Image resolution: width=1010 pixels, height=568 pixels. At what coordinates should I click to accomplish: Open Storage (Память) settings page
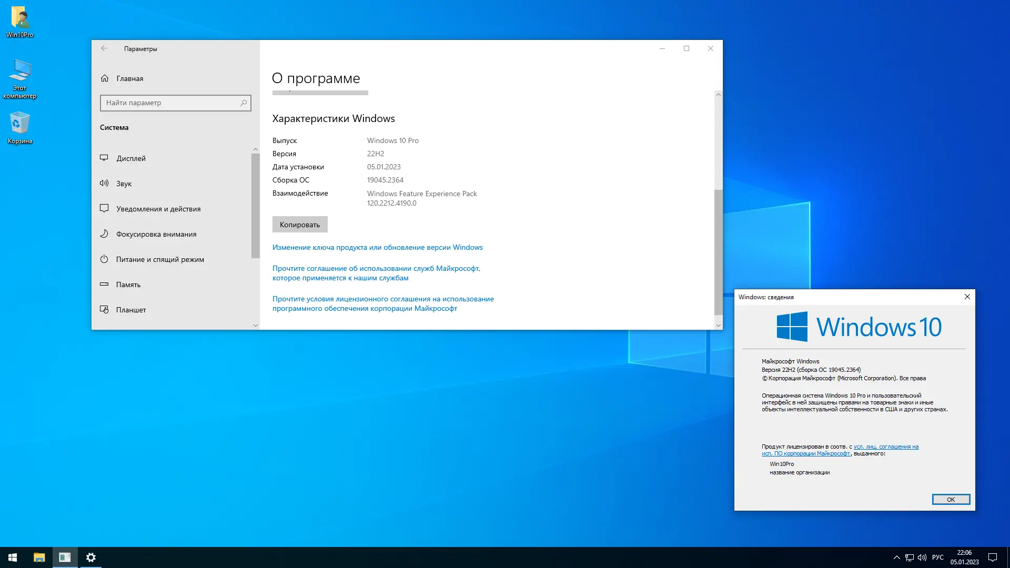coord(128,285)
